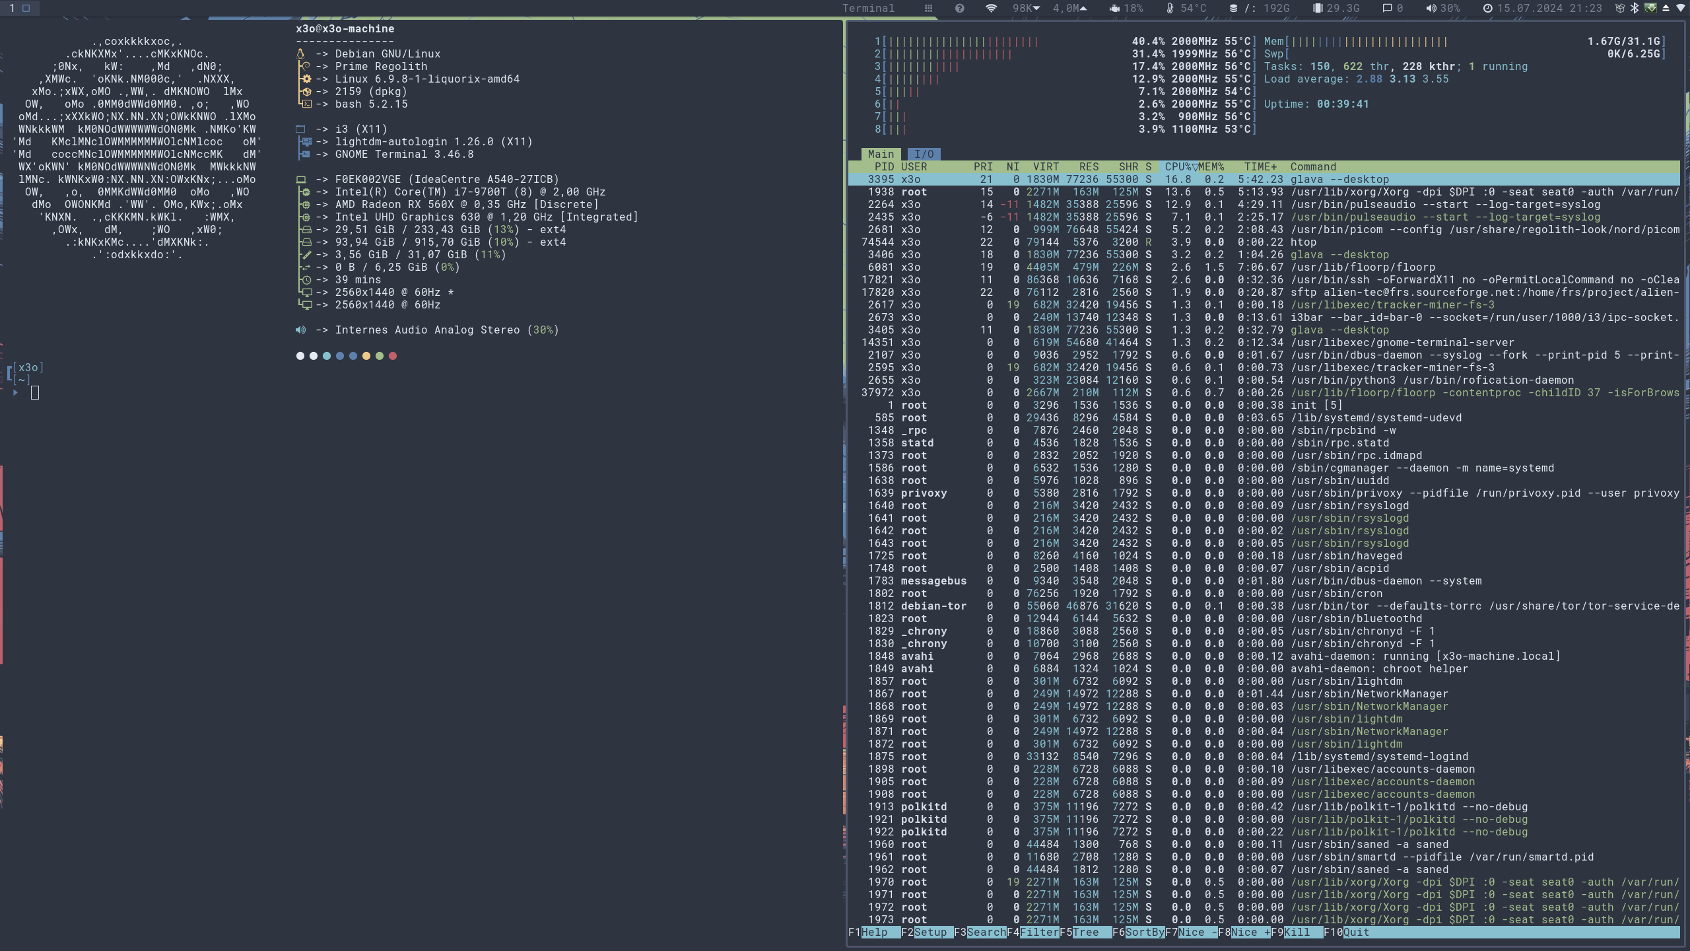Switch to the I/O tab in htop
1690x951 pixels.
pyautogui.click(x=924, y=154)
